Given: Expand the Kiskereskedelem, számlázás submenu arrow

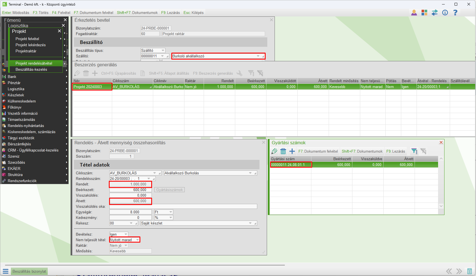Looking at the screenshot, I should click(x=67, y=132).
